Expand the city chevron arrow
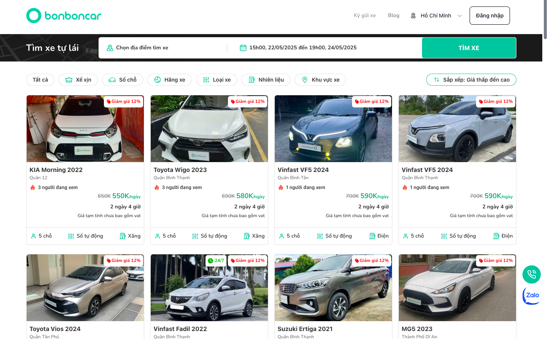This screenshot has height=339, width=548. [460, 16]
